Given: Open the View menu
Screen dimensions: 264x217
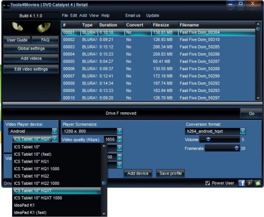Looking at the screenshot, I should click(94, 15).
